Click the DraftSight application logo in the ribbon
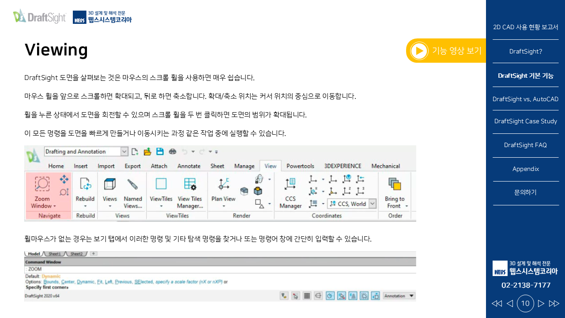 click(33, 156)
